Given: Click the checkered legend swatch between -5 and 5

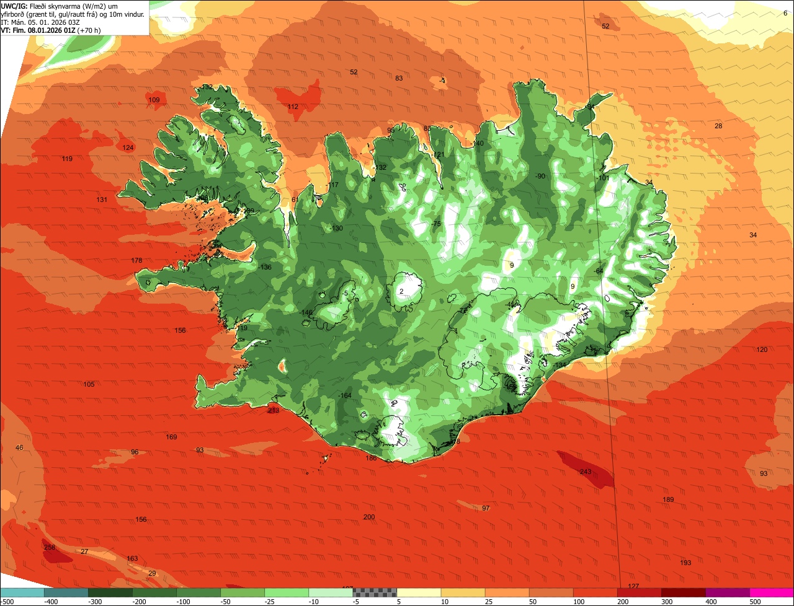Looking at the screenshot, I should [x=375, y=592].
